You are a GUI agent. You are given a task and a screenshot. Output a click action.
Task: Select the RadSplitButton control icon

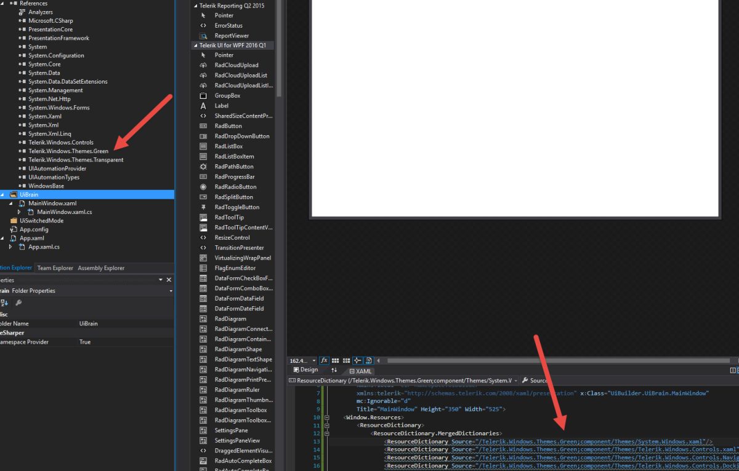click(x=203, y=197)
